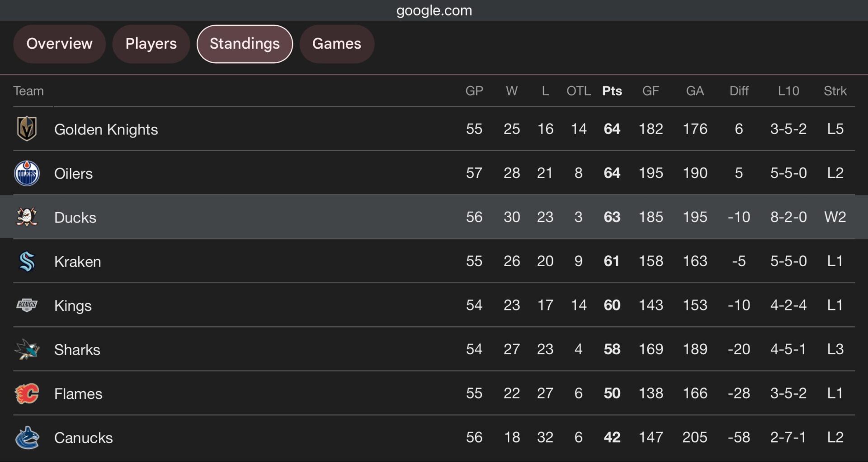Click the Kings team logo
Viewport: 868px width, 462px height.
tap(27, 305)
